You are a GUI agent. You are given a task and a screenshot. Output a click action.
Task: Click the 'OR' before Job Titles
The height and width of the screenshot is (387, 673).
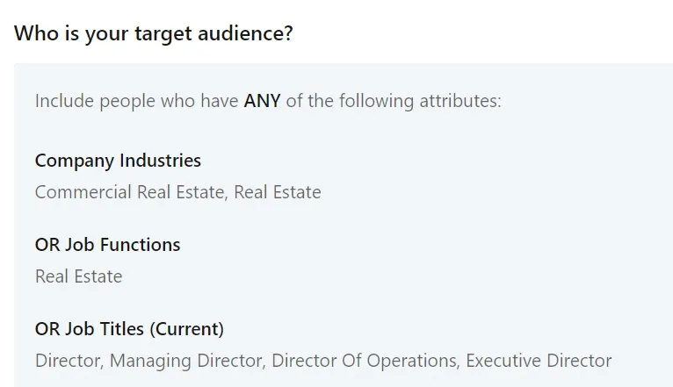pos(47,329)
